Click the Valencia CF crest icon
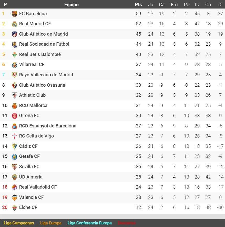The width and height of the screenshot is (225, 227). coord(15,197)
